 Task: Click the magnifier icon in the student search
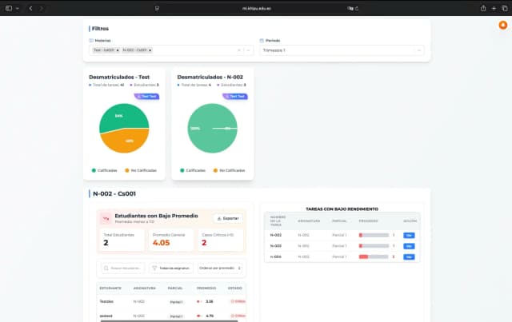106,268
